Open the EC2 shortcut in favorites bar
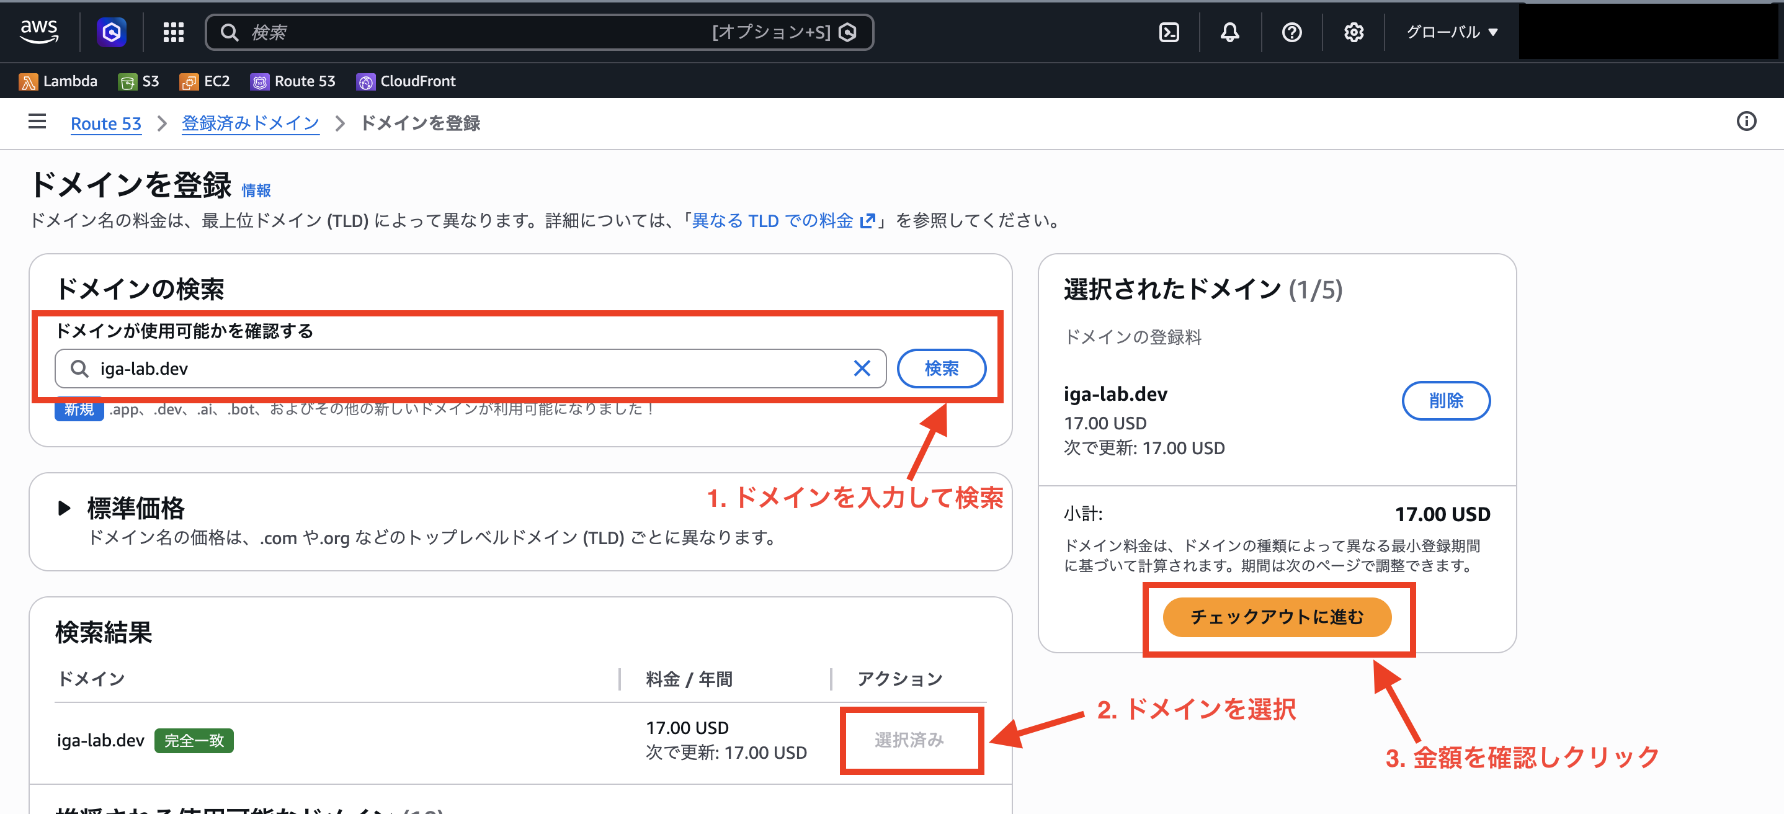The image size is (1784, 814). click(205, 81)
